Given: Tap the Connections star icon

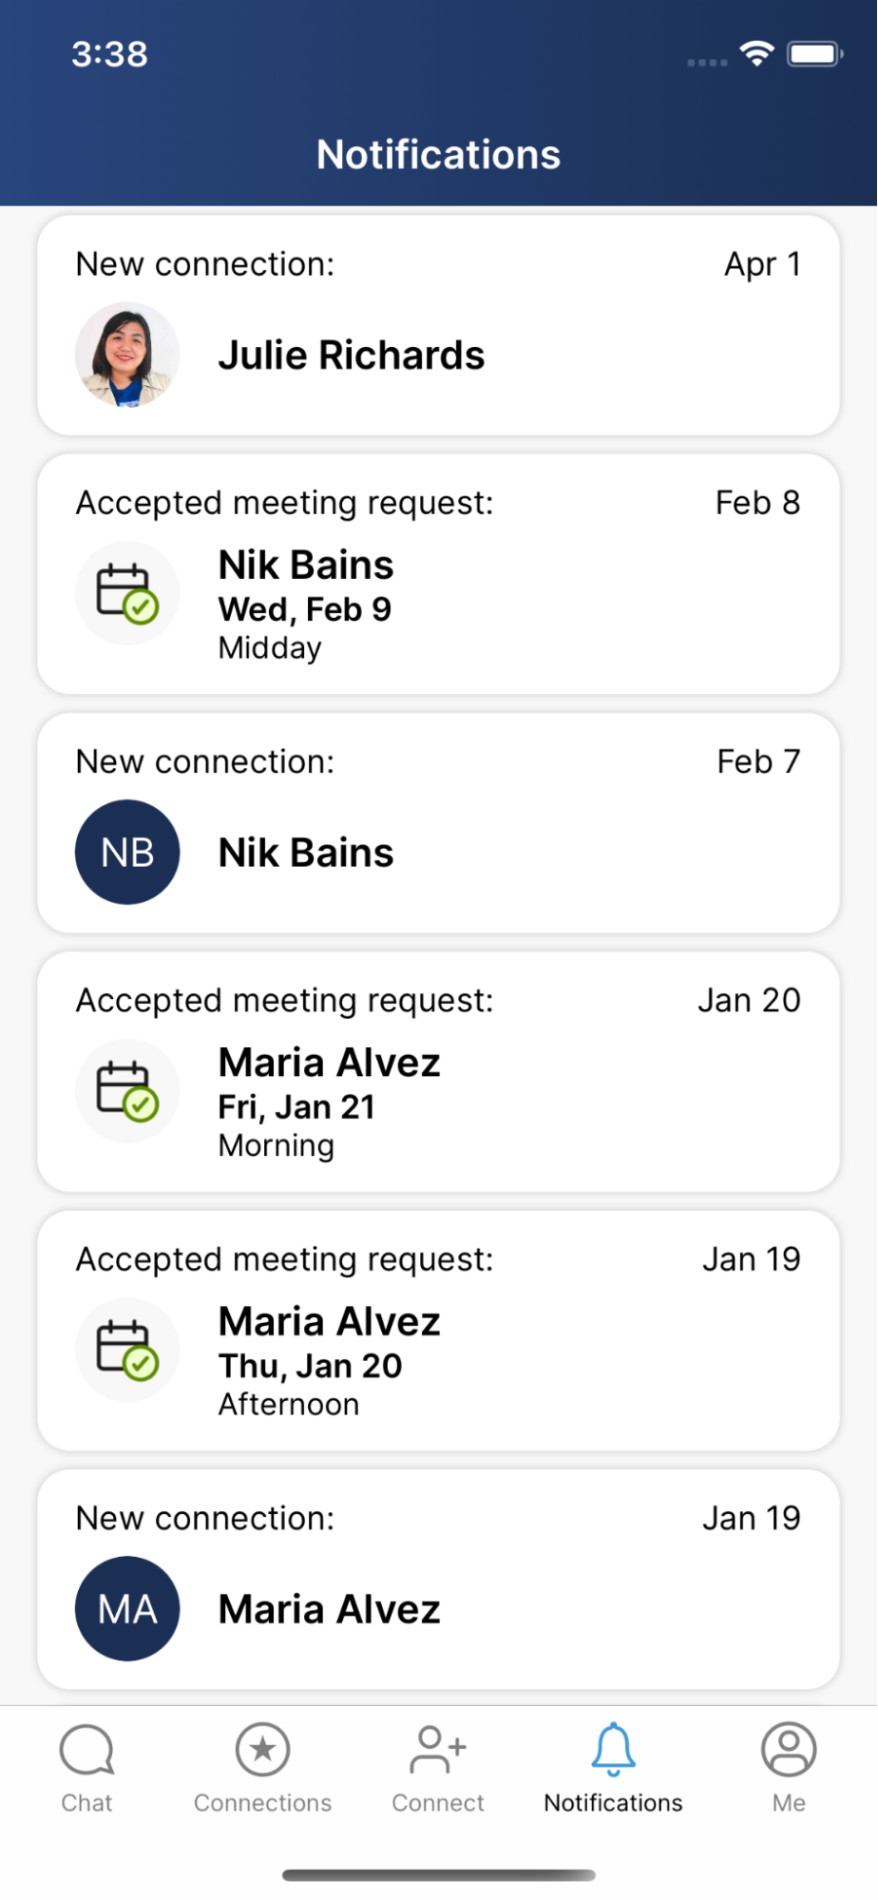Looking at the screenshot, I should click(262, 1749).
